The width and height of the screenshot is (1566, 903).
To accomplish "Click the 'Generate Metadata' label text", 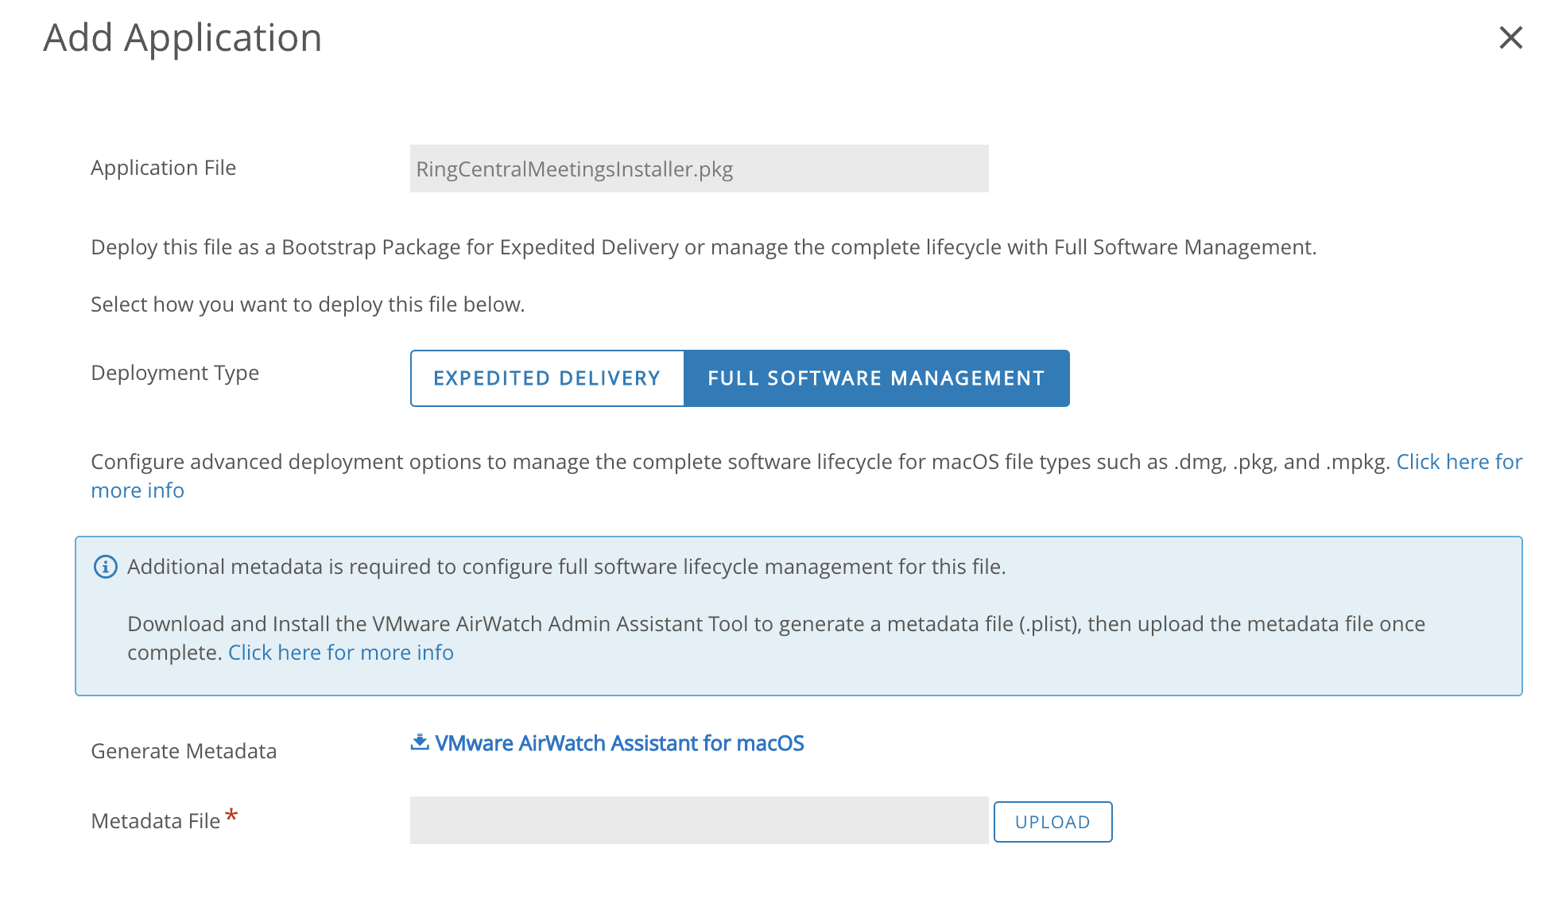I will (184, 751).
